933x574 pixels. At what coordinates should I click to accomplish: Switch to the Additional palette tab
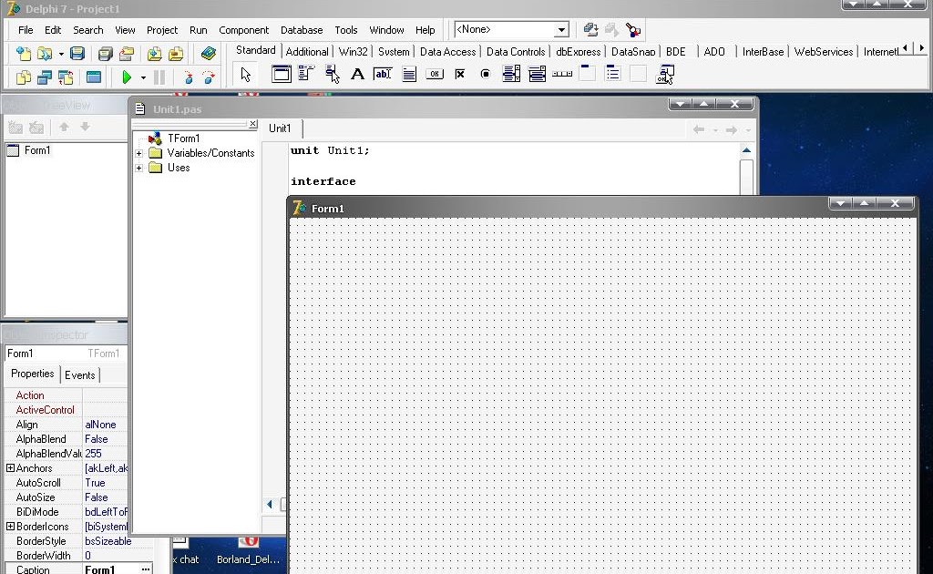(x=307, y=52)
